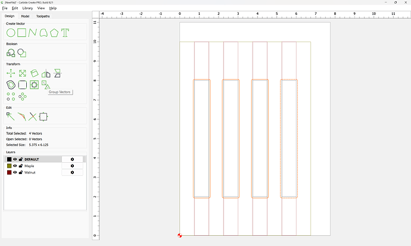Open the Edit menu
Screen dimensions: 411x246
pyautogui.click(x=15, y=8)
